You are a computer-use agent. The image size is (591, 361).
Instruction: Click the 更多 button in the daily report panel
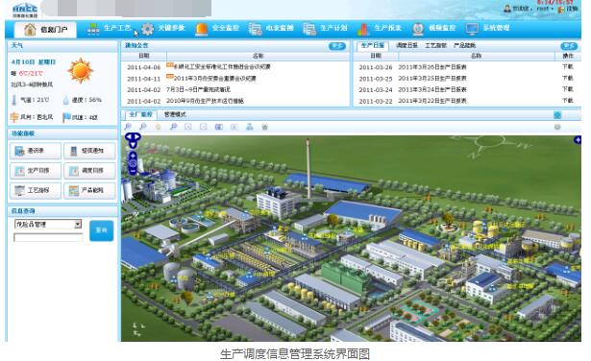pyautogui.click(x=569, y=46)
